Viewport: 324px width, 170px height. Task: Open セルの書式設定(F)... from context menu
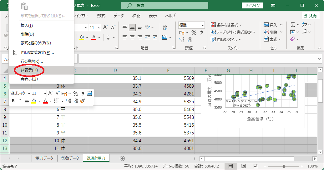tap(37, 52)
